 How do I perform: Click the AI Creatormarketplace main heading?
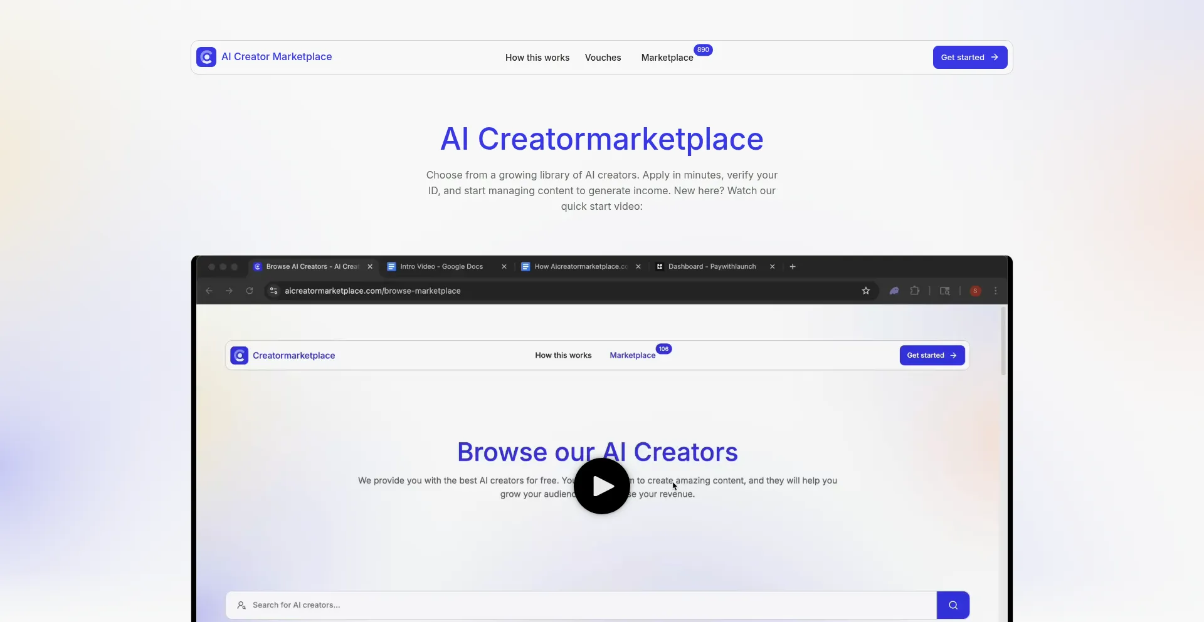point(602,139)
